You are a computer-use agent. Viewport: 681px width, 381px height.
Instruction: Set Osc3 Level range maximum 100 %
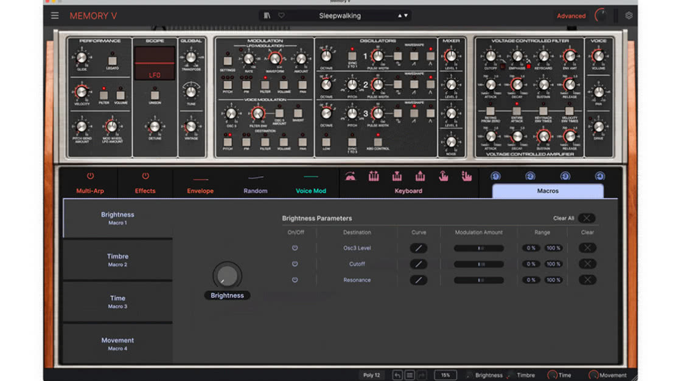pyautogui.click(x=553, y=249)
